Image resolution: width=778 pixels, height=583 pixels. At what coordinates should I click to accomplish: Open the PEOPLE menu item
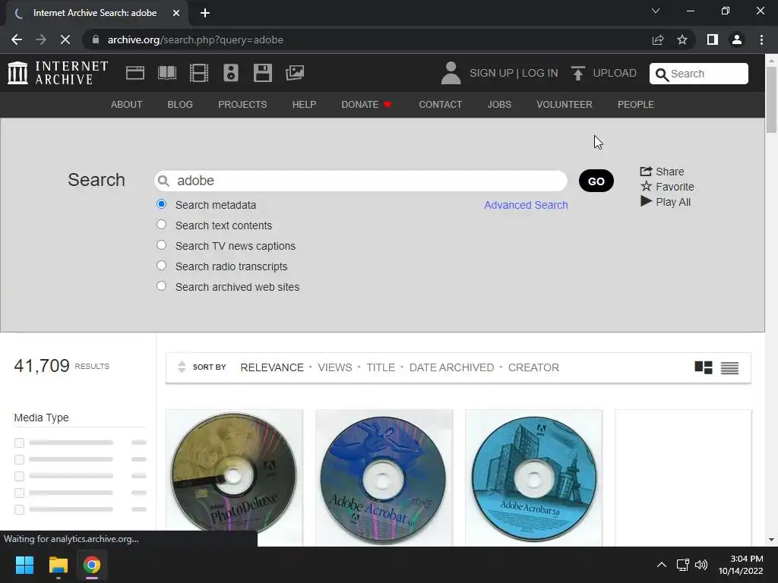636,105
